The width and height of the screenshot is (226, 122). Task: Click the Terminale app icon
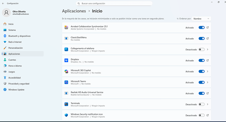[66, 104]
